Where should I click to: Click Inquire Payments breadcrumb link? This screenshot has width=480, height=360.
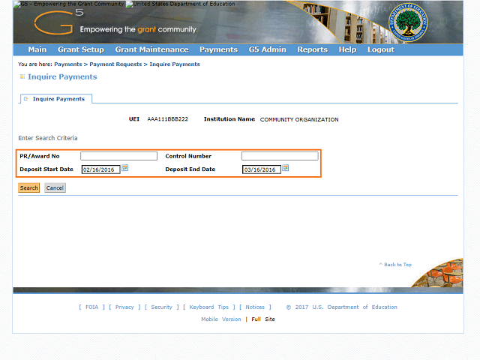pyautogui.click(x=175, y=64)
